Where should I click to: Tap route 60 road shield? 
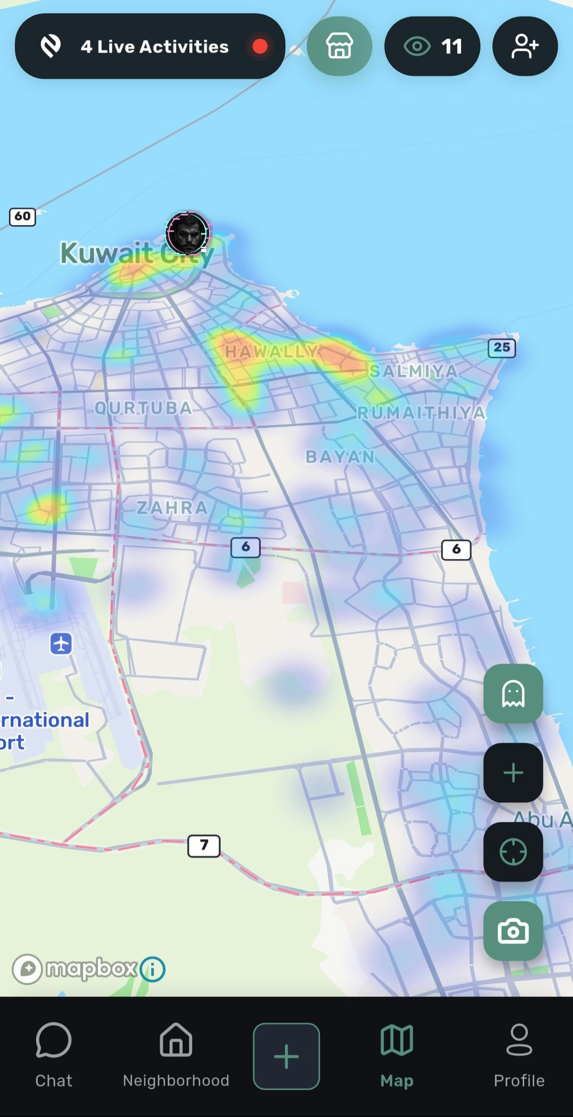tap(22, 217)
